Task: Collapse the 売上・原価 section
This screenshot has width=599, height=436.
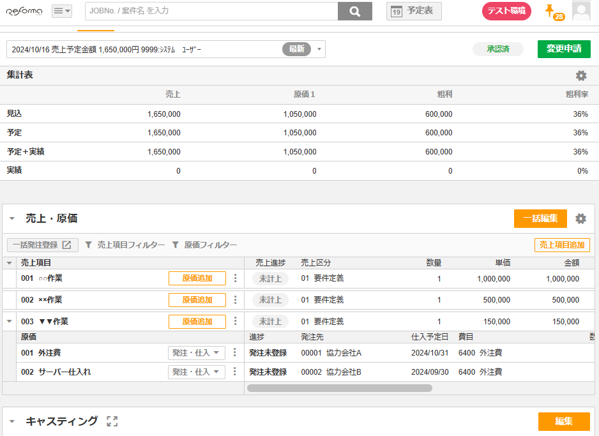Action: pos(11,219)
